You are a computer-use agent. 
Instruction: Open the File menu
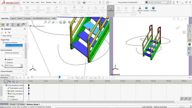click(x=24, y=2)
